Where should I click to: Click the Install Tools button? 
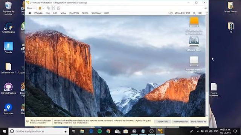(163, 121)
